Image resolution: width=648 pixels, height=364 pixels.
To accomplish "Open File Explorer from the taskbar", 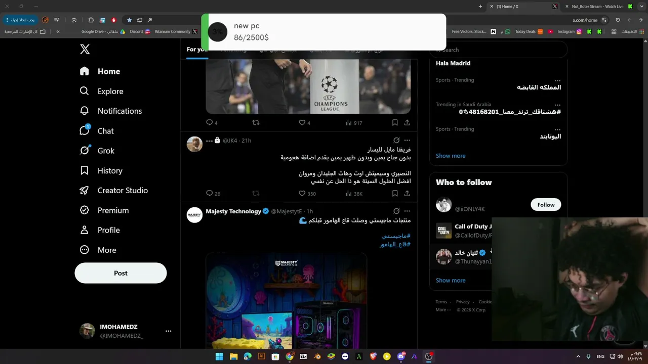I will [233, 356].
